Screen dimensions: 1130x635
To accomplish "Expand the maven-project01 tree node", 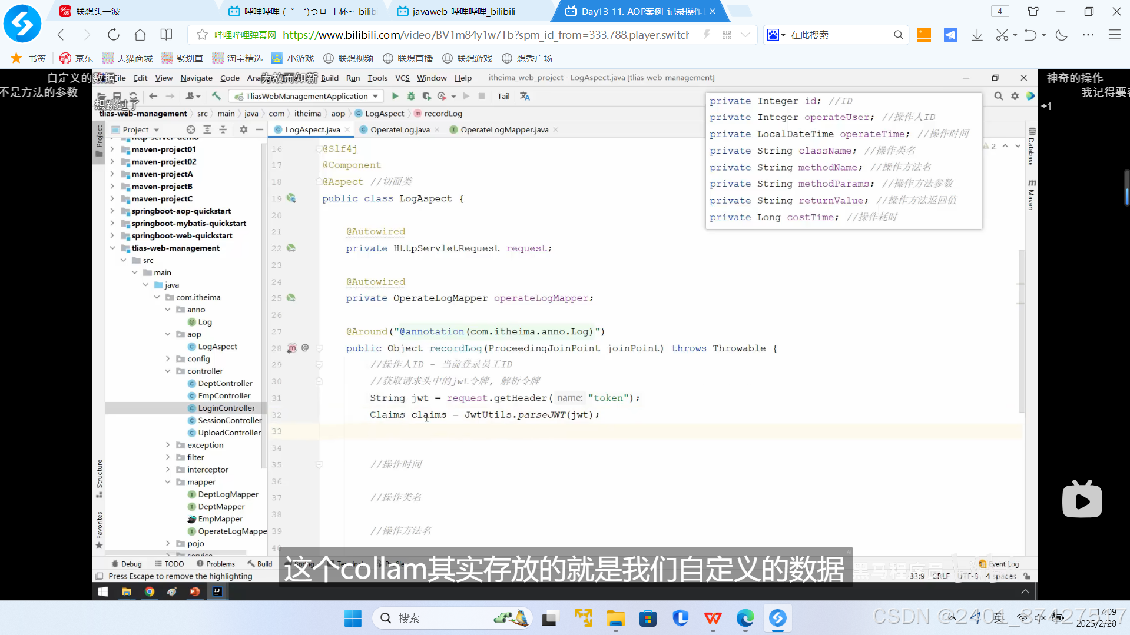I will pos(112,149).
